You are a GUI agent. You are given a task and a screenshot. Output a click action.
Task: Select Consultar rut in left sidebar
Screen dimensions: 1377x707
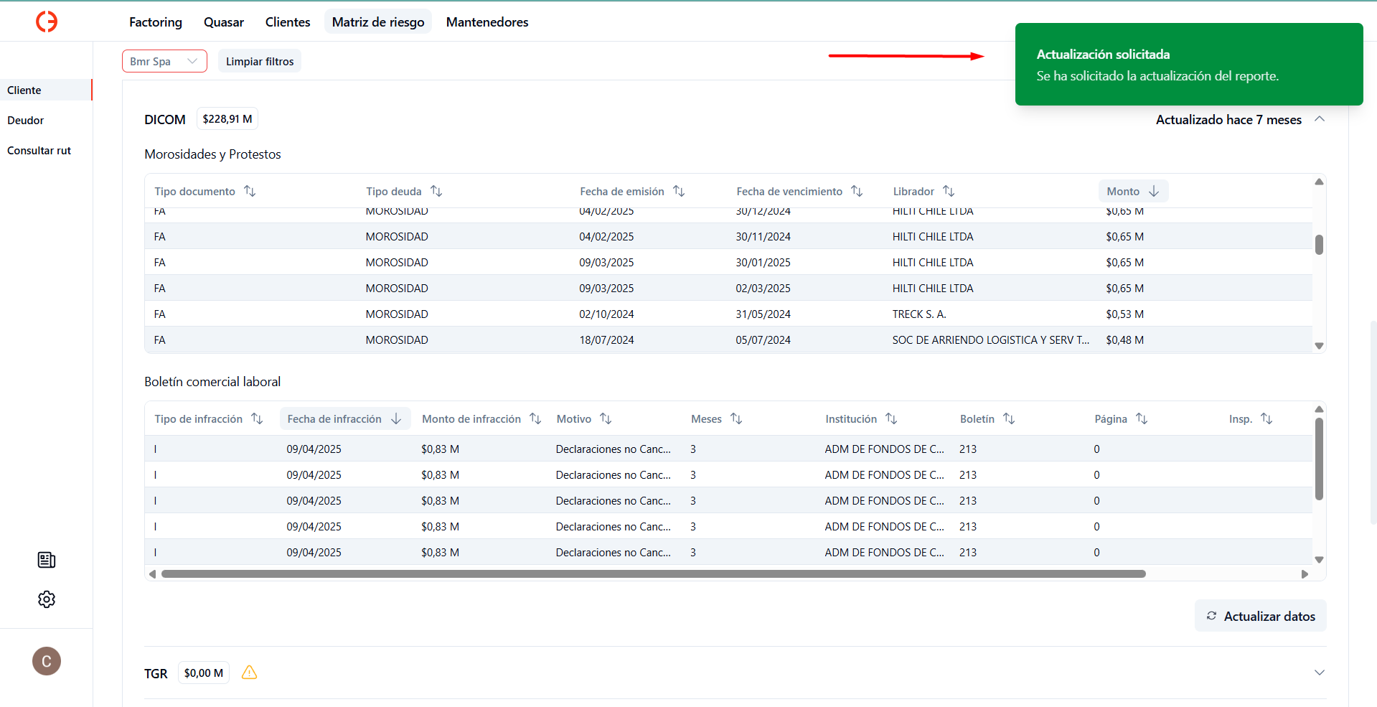click(x=39, y=151)
